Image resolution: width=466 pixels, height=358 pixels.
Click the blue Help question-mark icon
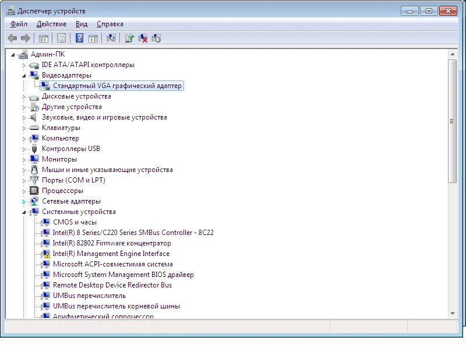click(x=79, y=38)
